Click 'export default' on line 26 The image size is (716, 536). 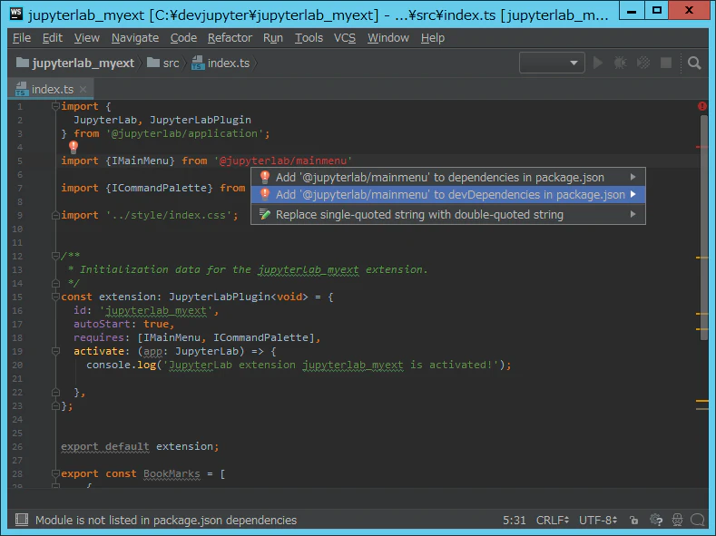(105, 446)
